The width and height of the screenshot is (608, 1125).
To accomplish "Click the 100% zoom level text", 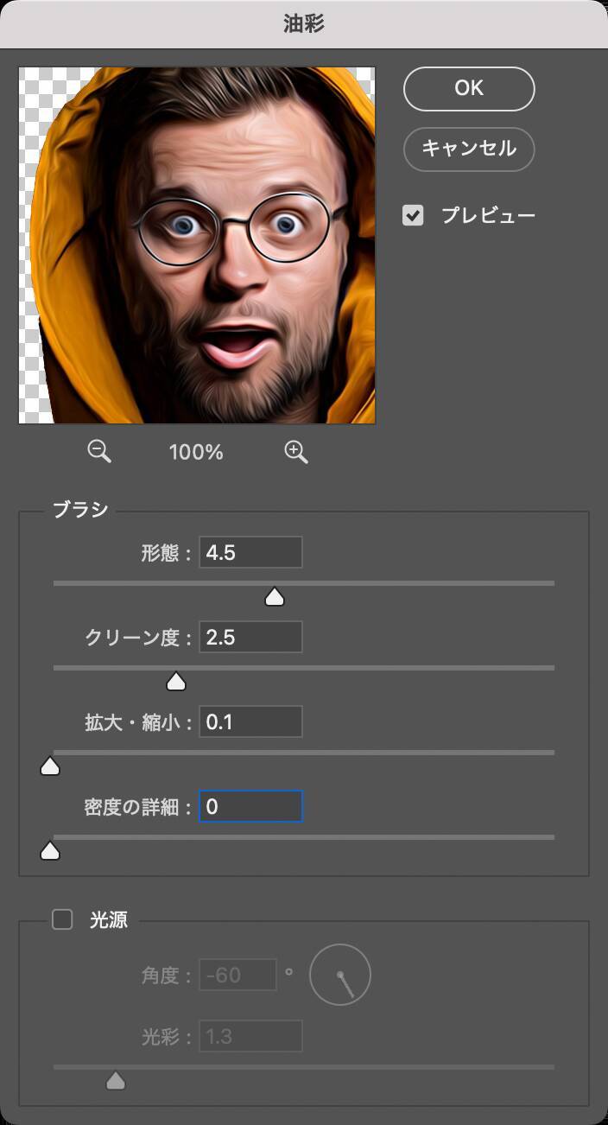I will 197,452.
